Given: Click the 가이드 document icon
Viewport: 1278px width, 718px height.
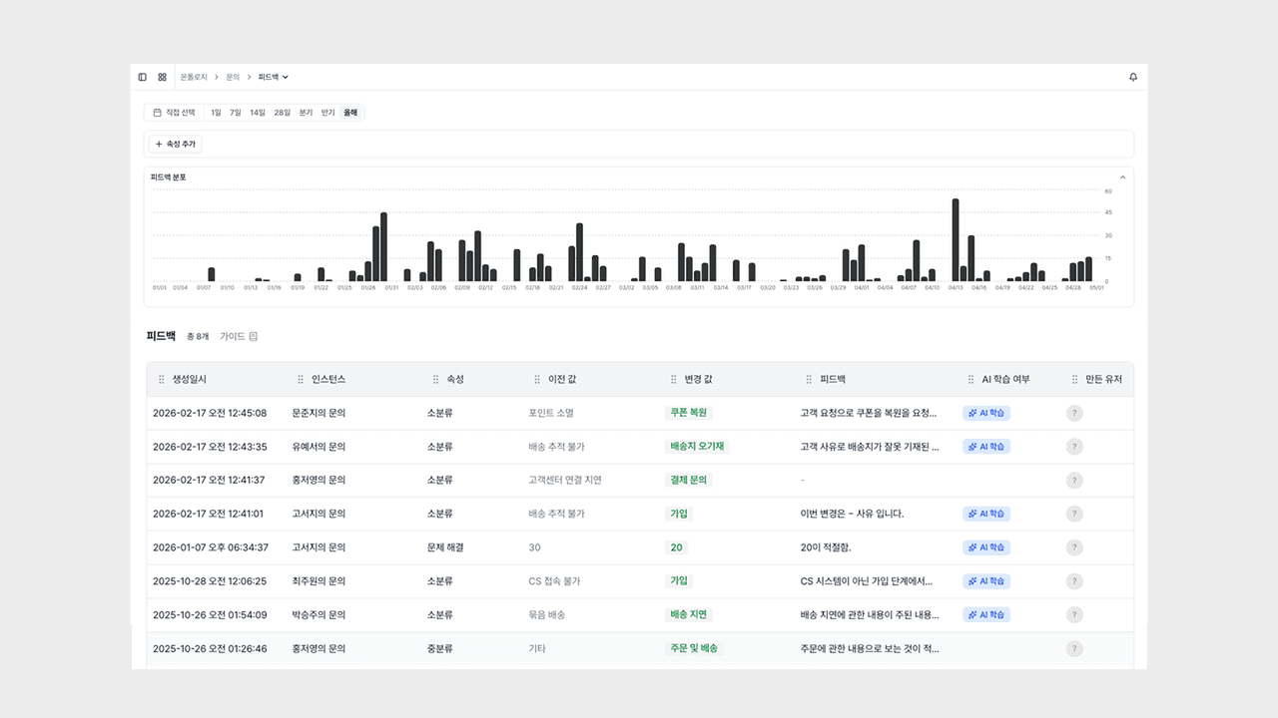Looking at the screenshot, I should 254,336.
